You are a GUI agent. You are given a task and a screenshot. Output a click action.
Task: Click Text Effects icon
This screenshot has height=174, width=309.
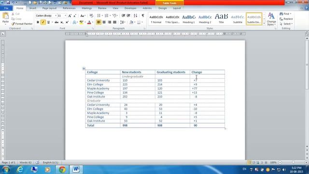74,22
